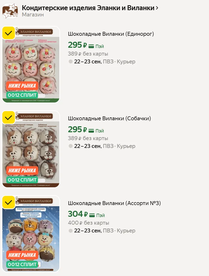Image resolution: width=209 pixels, height=276 pixels.
Task: Click the Эланки и Виланки shop logo
Action: pos(10,11)
